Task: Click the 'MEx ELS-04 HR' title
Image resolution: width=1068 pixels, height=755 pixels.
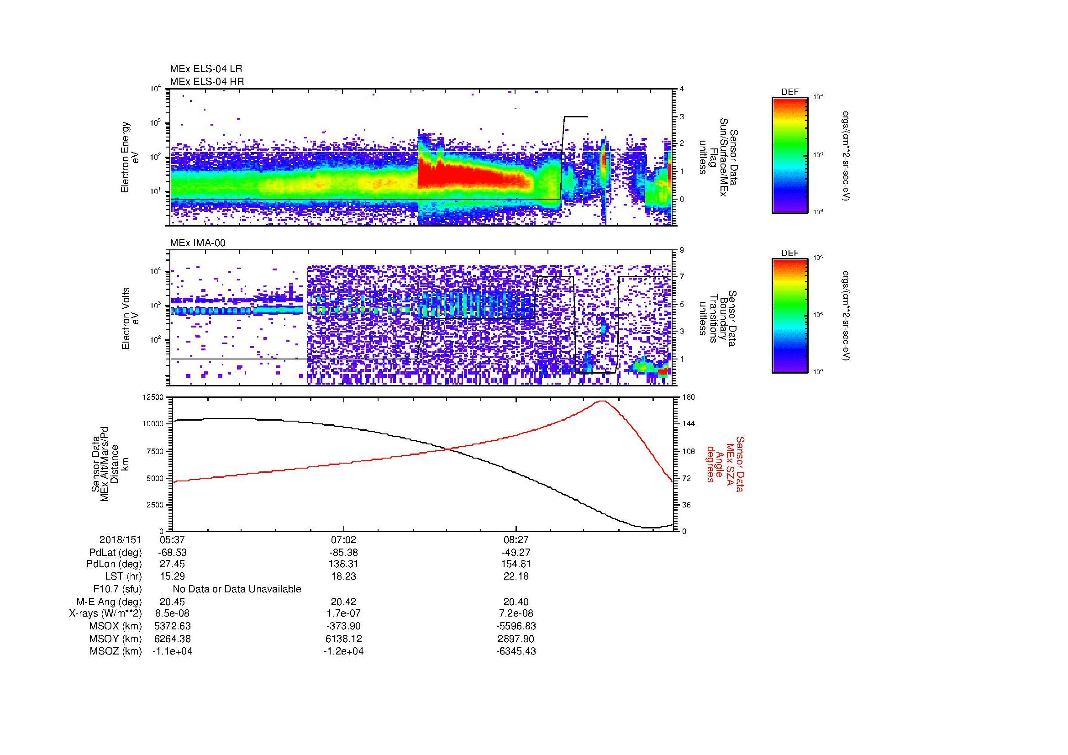Action: [x=207, y=81]
